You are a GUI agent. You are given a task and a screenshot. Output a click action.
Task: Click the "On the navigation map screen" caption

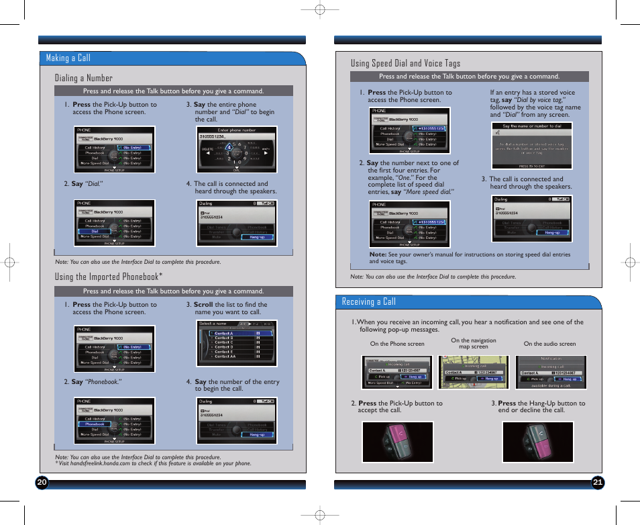[x=474, y=343]
